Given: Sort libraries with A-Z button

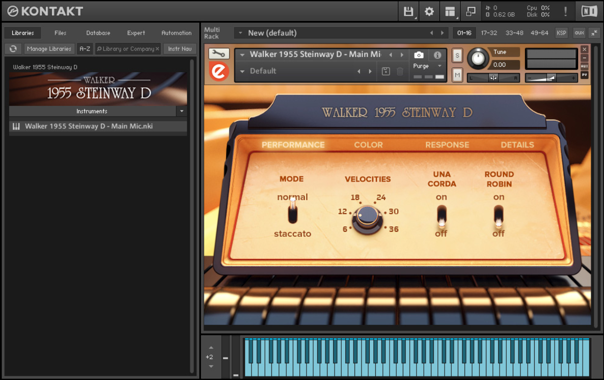Looking at the screenshot, I should tap(85, 49).
